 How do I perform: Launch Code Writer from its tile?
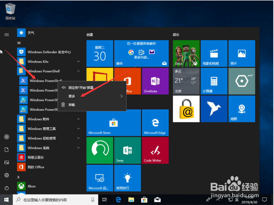155,150
